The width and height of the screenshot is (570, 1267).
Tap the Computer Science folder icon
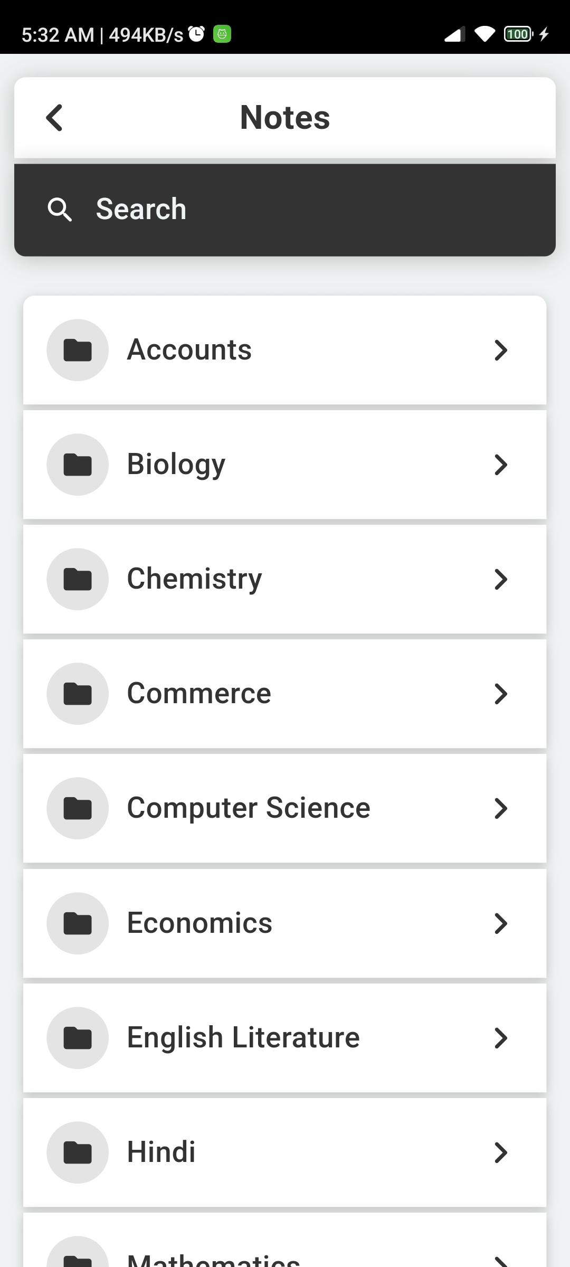point(78,808)
